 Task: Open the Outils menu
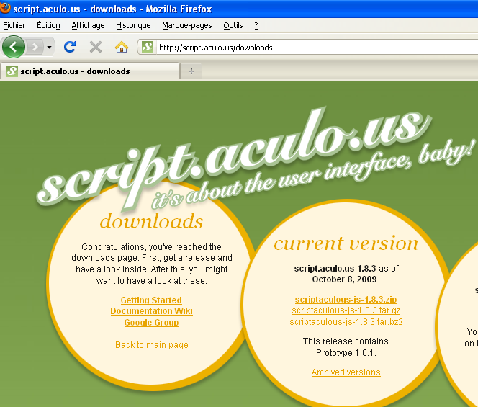(x=233, y=25)
